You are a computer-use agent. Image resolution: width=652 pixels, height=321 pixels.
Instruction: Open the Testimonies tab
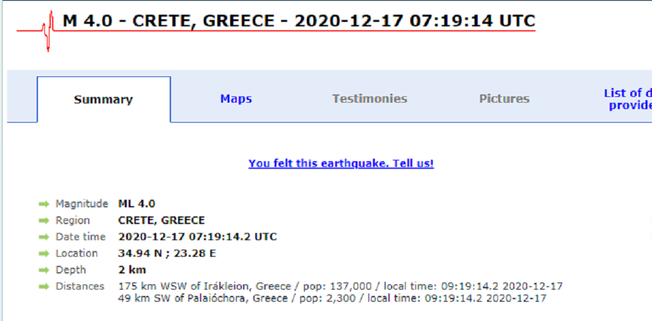(x=370, y=99)
